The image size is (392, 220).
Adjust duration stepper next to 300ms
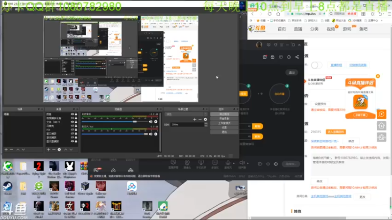tap(206, 125)
